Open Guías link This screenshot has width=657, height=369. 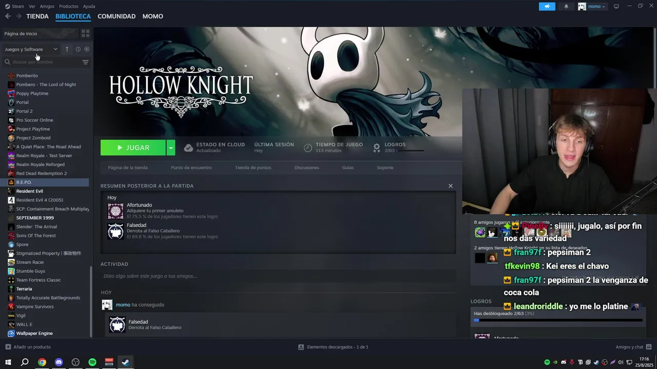coord(348,168)
